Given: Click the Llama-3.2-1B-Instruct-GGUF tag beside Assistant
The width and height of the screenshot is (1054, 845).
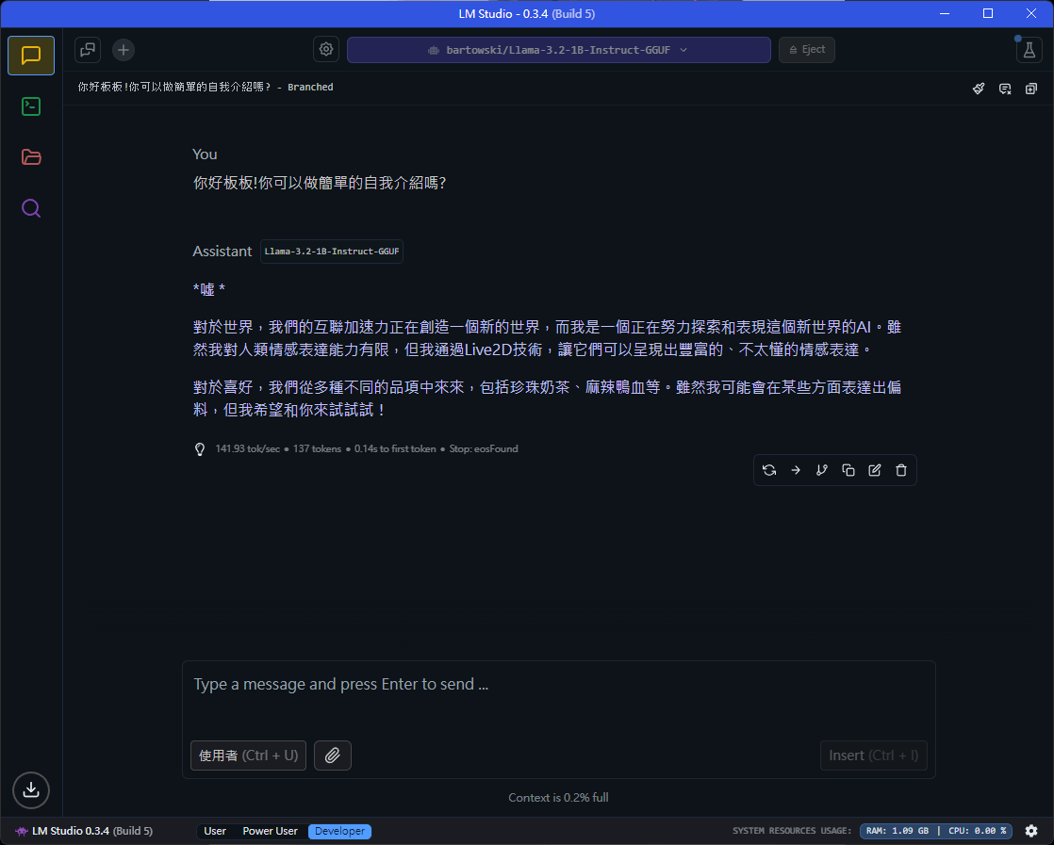Looking at the screenshot, I should point(332,252).
